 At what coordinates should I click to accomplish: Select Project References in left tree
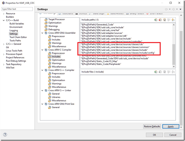point(15,57)
